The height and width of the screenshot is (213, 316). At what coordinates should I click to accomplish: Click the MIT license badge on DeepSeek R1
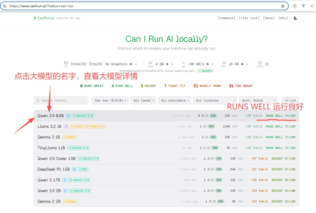click(x=83, y=170)
